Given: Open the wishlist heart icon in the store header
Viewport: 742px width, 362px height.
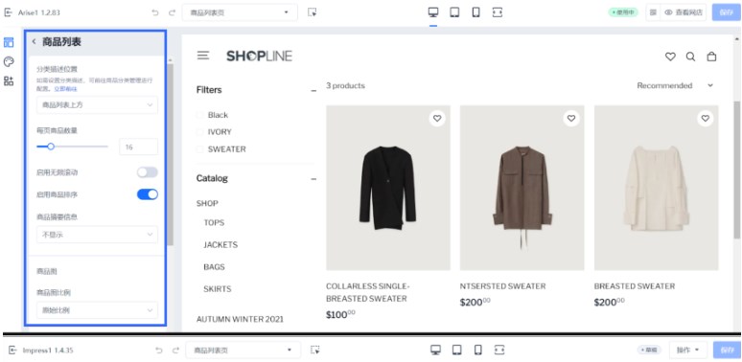Looking at the screenshot, I should 670,57.
